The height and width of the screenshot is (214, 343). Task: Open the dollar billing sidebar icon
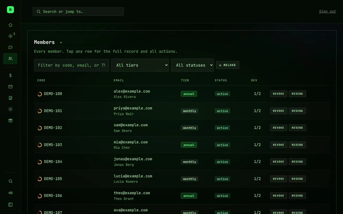10,75
